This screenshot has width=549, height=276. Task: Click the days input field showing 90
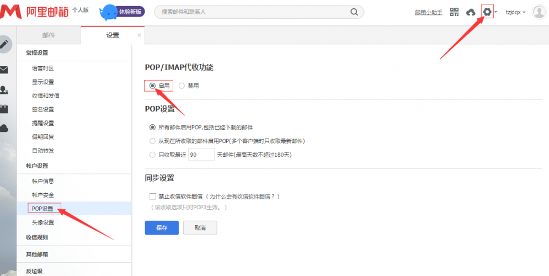point(201,155)
